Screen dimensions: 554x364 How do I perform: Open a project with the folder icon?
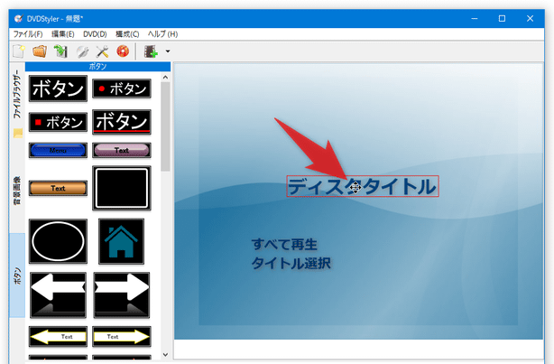40,51
